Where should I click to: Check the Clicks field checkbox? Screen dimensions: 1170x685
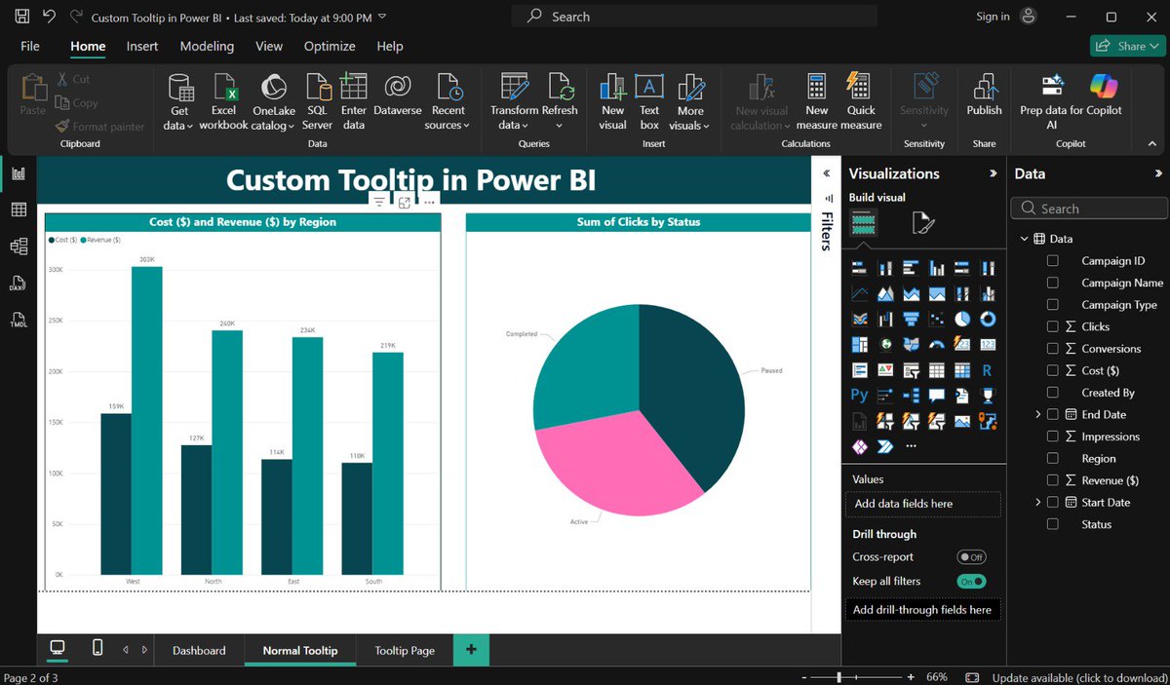pyautogui.click(x=1052, y=326)
